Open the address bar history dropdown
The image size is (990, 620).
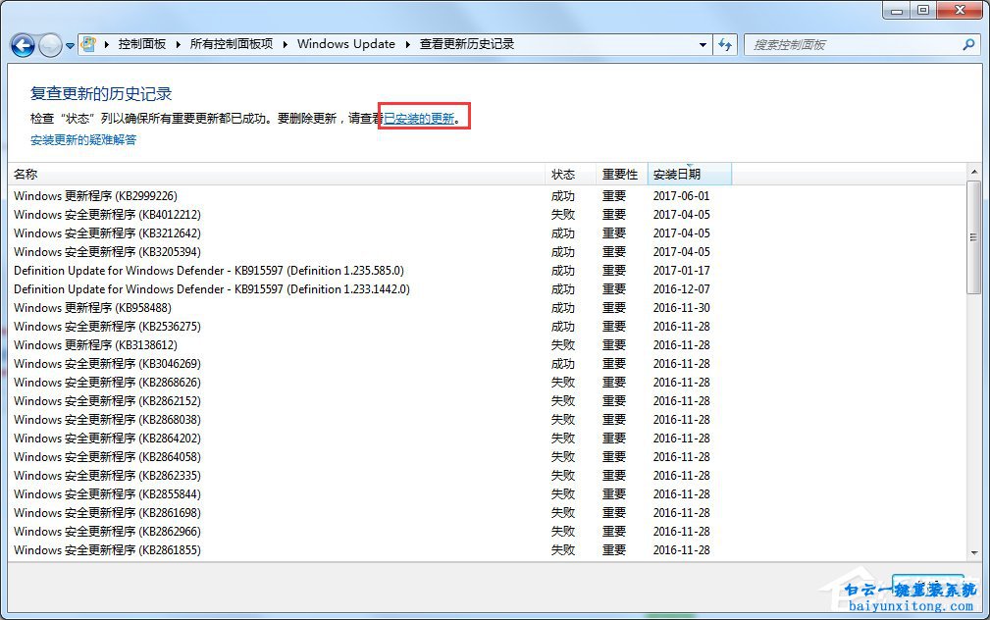[x=702, y=44]
